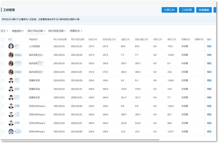Click 编辑 for 质量保证组 row with 179.0 hours
219x145 pixels.
[209, 89]
